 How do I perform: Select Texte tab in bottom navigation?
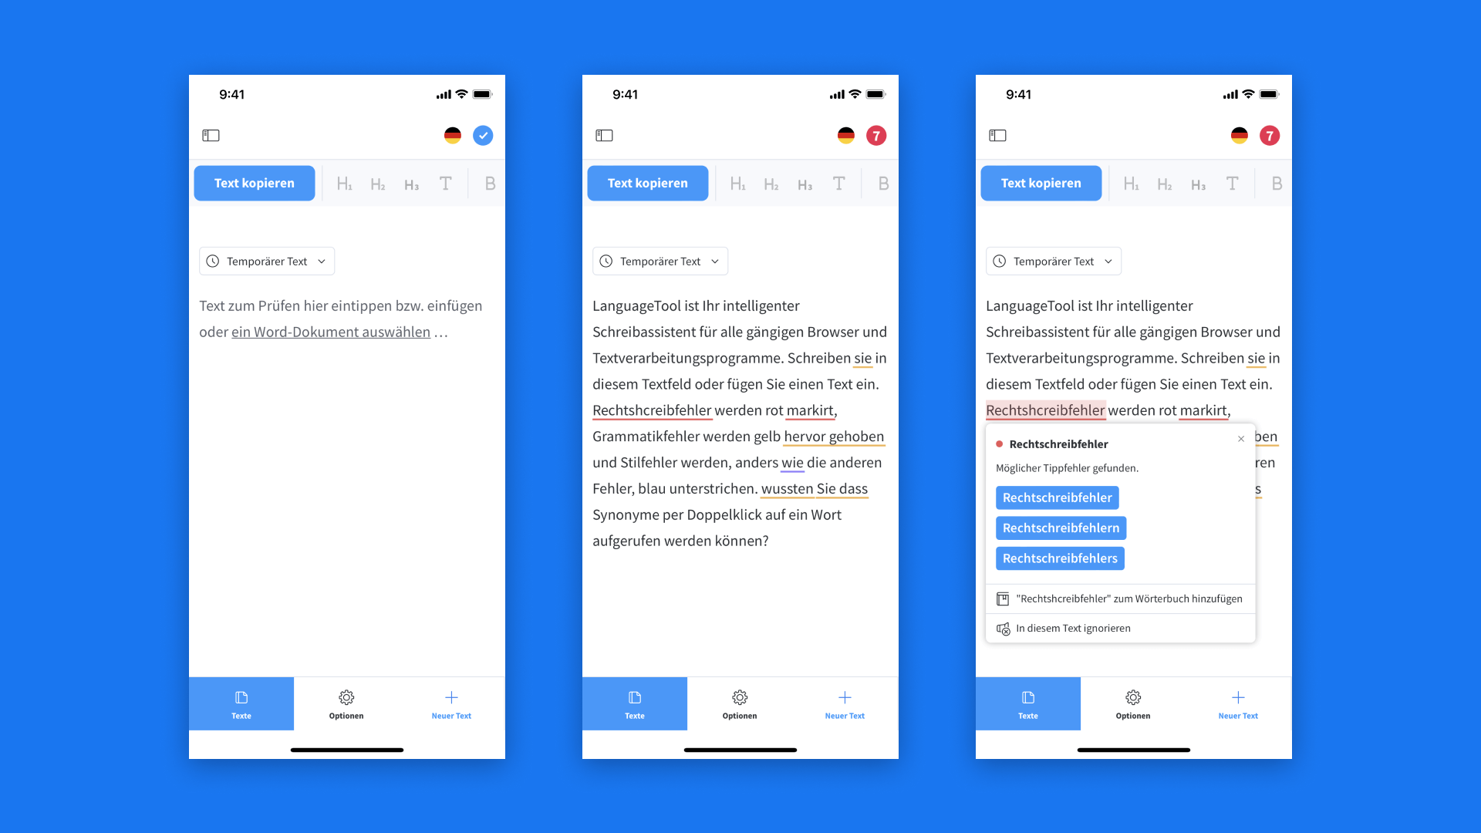click(x=241, y=704)
